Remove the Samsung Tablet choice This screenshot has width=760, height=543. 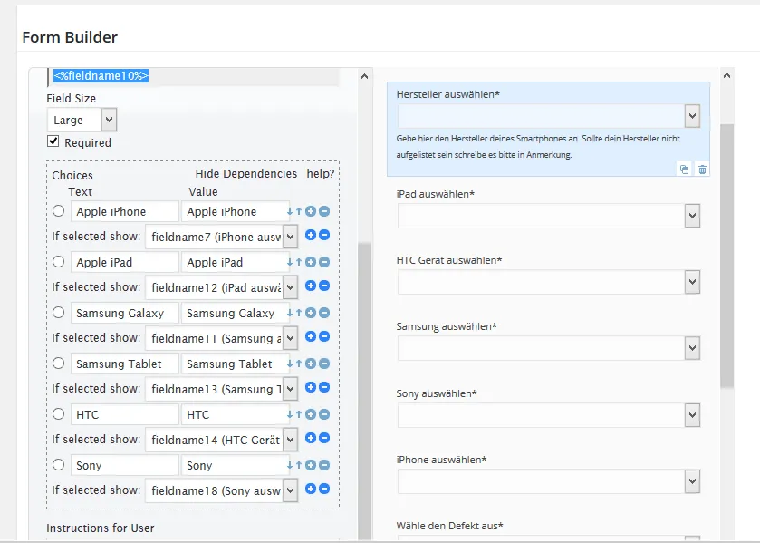click(x=324, y=364)
